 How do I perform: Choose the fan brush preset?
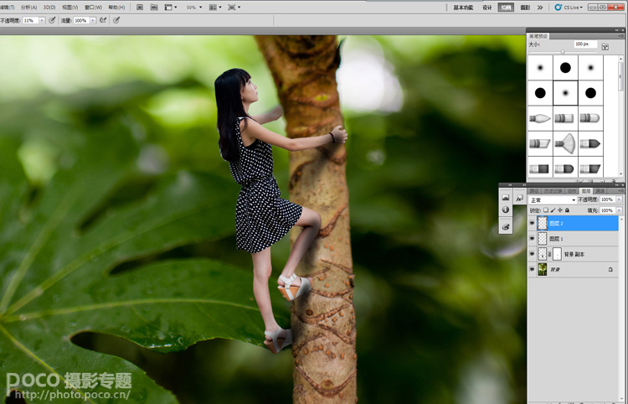click(565, 143)
